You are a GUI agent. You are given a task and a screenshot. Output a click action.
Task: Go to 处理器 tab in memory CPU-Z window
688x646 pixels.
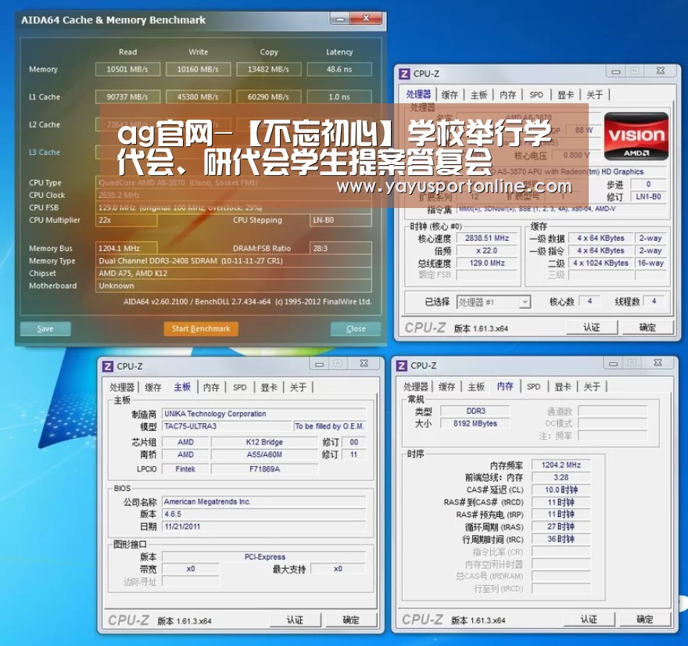click(415, 386)
